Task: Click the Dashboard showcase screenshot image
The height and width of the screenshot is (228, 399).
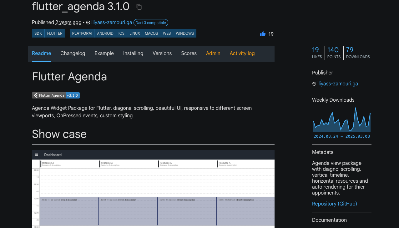Action: [x=153, y=189]
